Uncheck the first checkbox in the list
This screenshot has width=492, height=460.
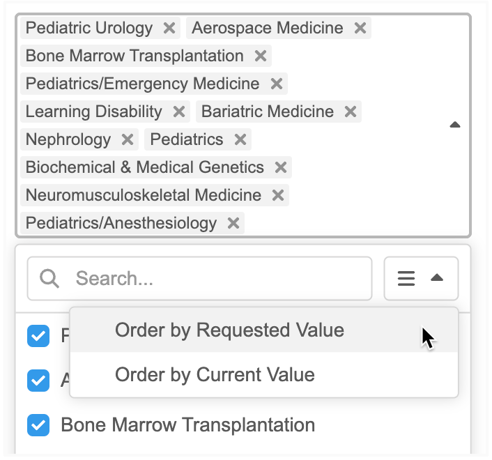coord(38,336)
